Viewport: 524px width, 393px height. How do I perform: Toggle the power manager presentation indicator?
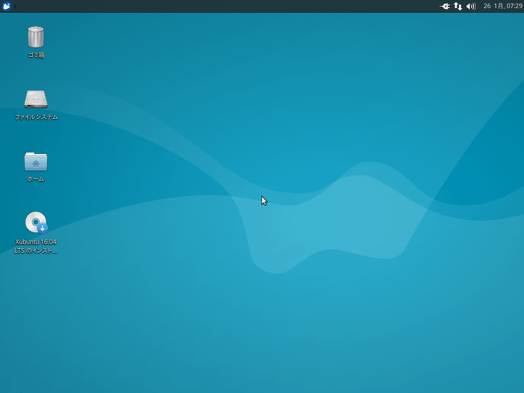tap(444, 7)
